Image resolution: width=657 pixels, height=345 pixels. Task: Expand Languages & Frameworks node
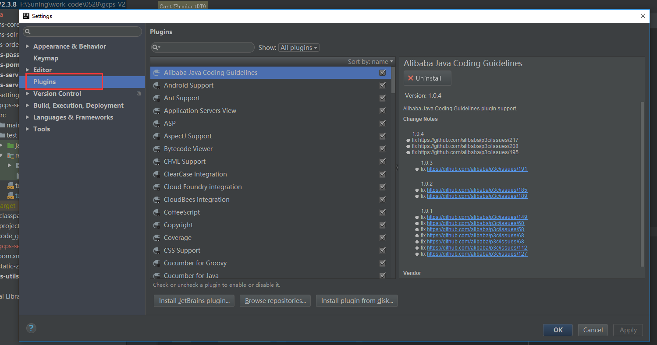point(28,117)
